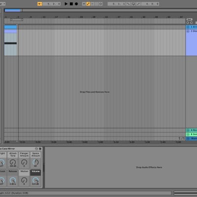Select the B Delay return track title

pos(194,134)
